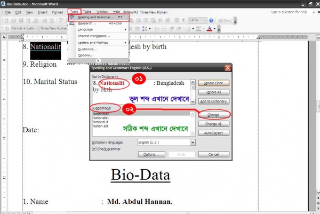Open the Insert menu
This screenshot has width=320, height=214.
43,12
